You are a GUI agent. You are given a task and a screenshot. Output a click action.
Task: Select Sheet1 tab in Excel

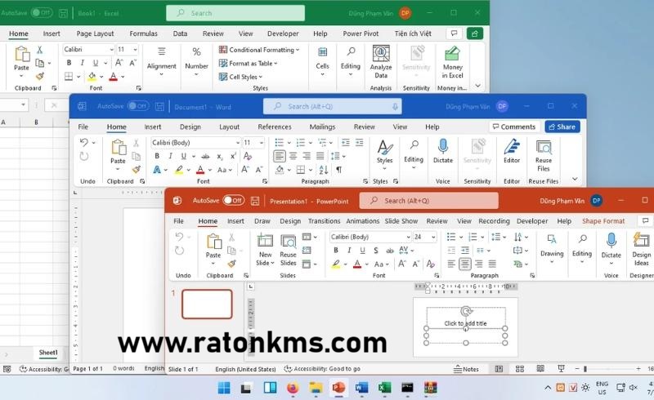point(48,353)
